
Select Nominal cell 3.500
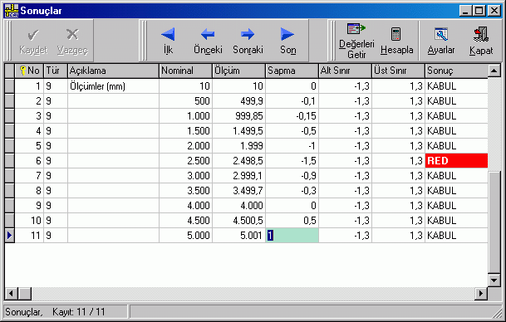click(x=185, y=191)
